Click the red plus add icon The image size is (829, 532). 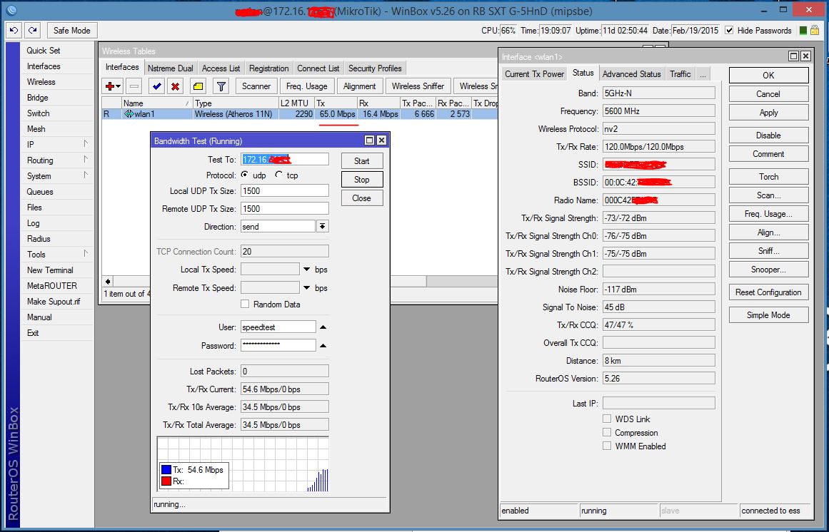(109, 86)
